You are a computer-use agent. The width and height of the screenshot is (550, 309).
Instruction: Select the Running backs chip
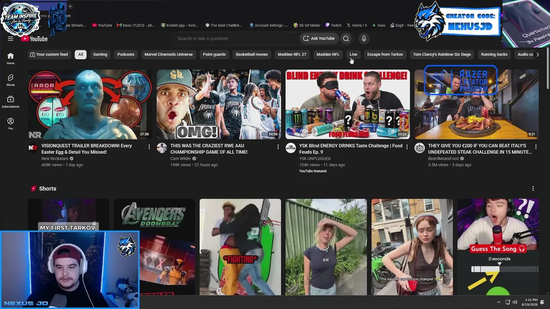pos(494,55)
